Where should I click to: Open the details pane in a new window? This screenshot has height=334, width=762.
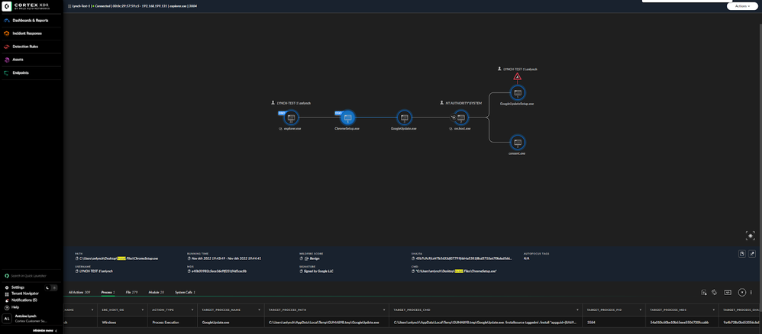752,254
